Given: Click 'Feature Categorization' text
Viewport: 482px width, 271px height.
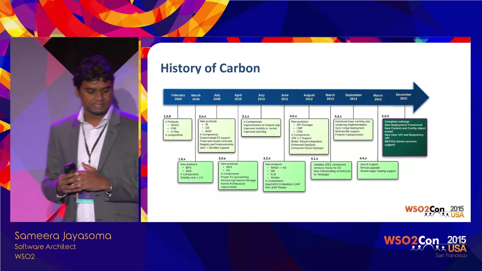Looking at the screenshot, I should click(x=349, y=135).
